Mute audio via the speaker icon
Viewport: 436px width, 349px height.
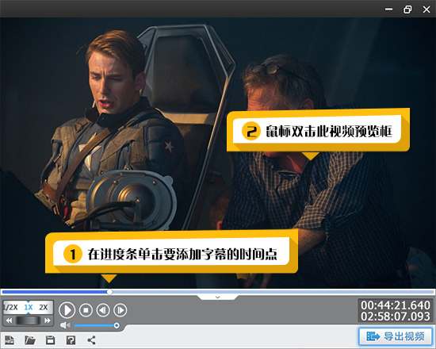[65, 325]
